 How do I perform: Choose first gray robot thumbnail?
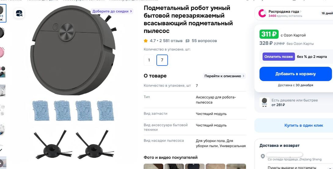point(3,13)
